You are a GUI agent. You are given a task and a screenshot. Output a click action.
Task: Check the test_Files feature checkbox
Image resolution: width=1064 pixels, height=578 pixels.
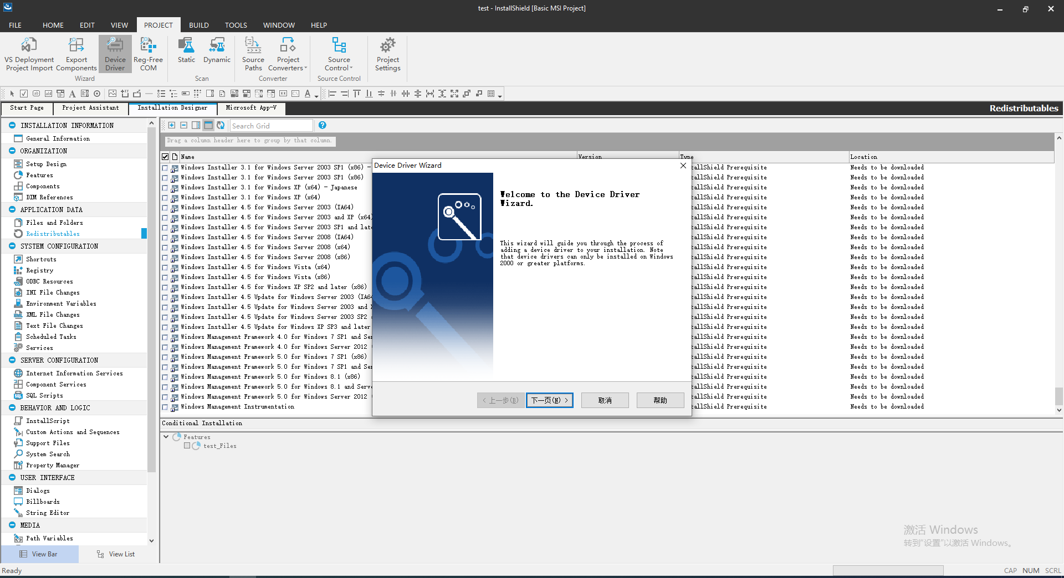[x=187, y=446]
